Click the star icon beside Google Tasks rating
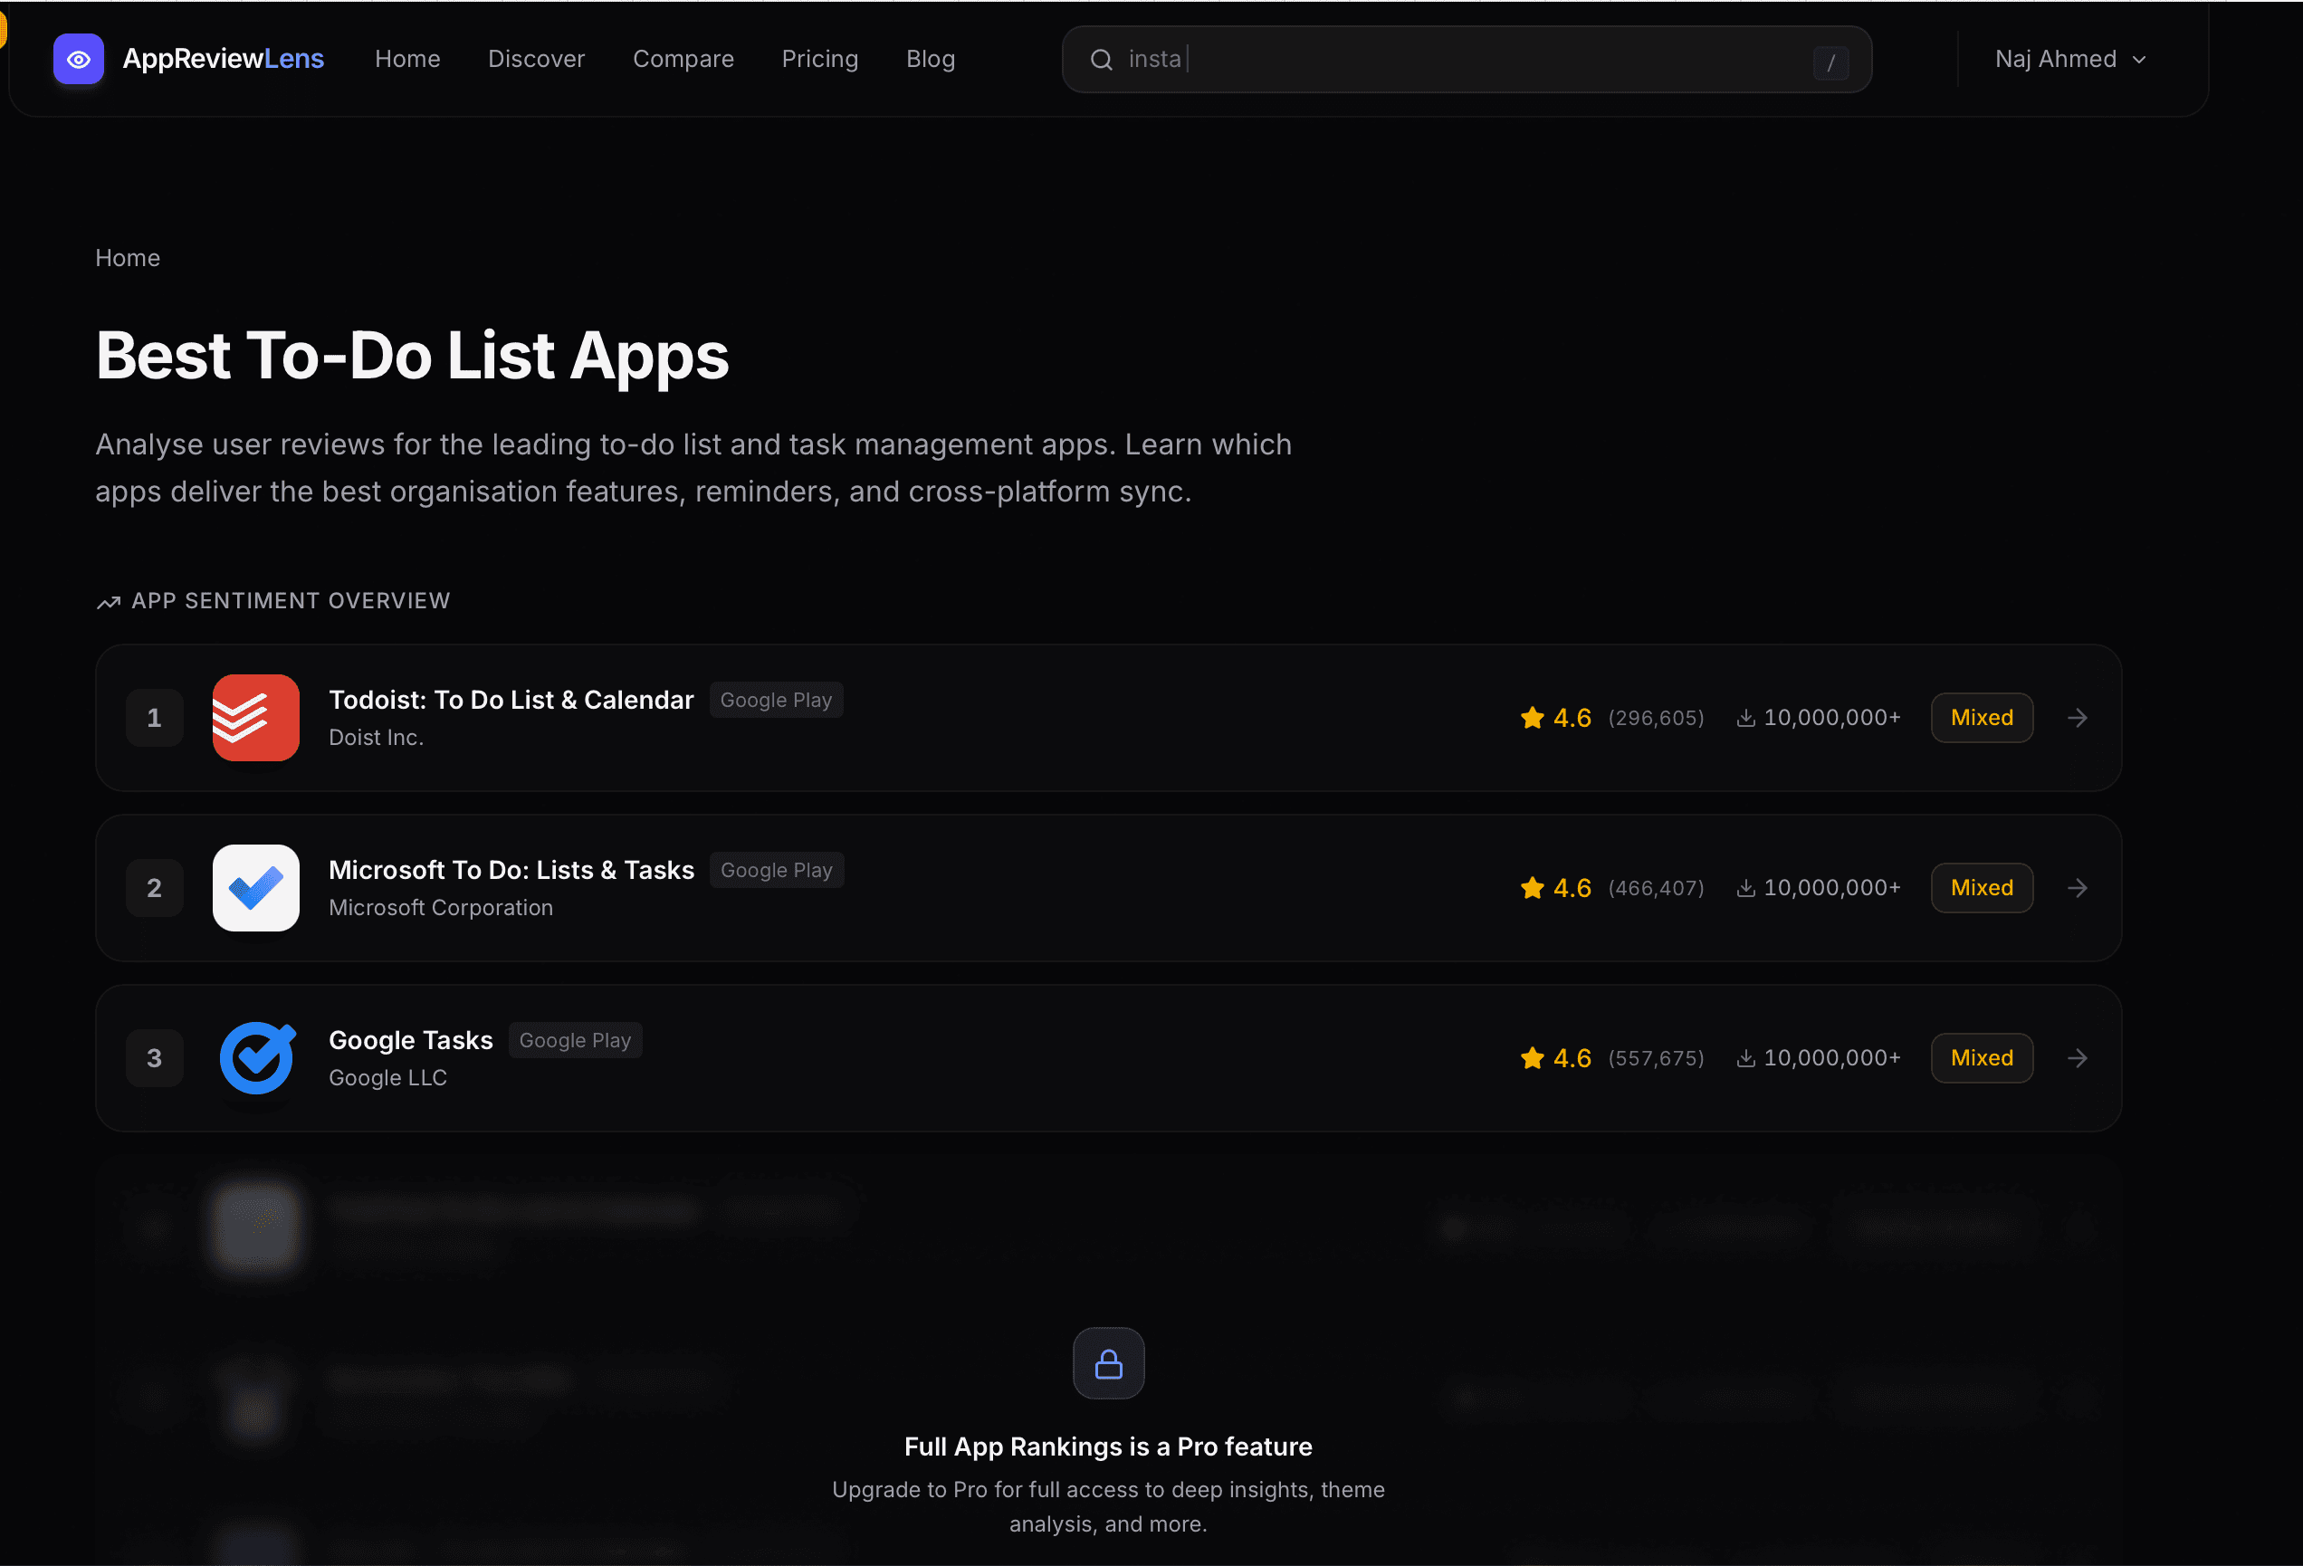 coord(1531,1057)
